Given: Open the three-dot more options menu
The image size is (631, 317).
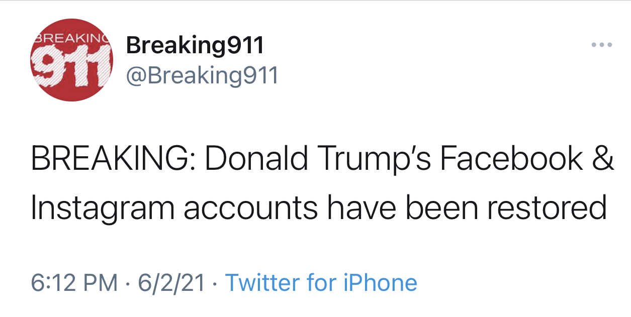Looking at the screenshot, I should pos(601,45).
